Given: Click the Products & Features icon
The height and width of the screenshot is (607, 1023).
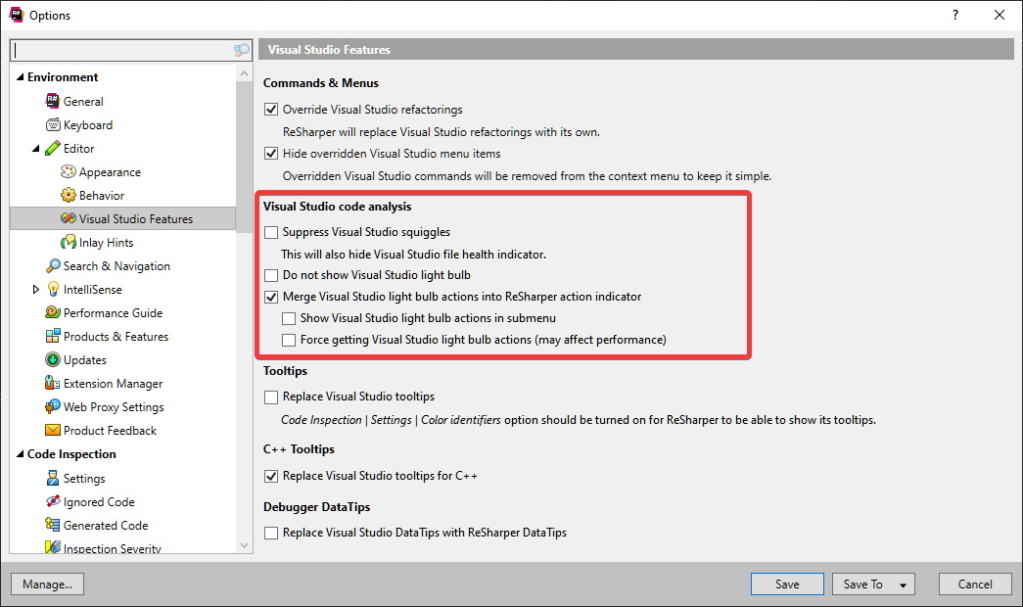Looking at the screenshot, I should 53,336.
